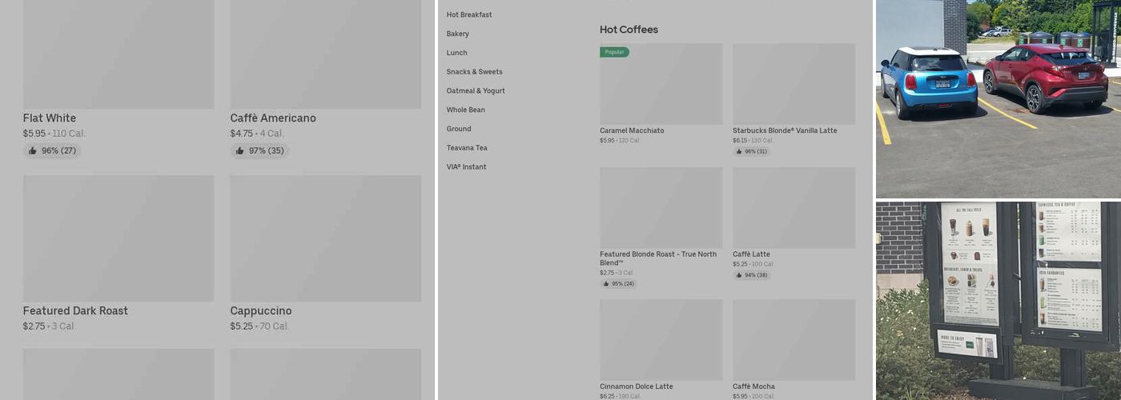Click the Caffè Americano item name

(273, 118)
